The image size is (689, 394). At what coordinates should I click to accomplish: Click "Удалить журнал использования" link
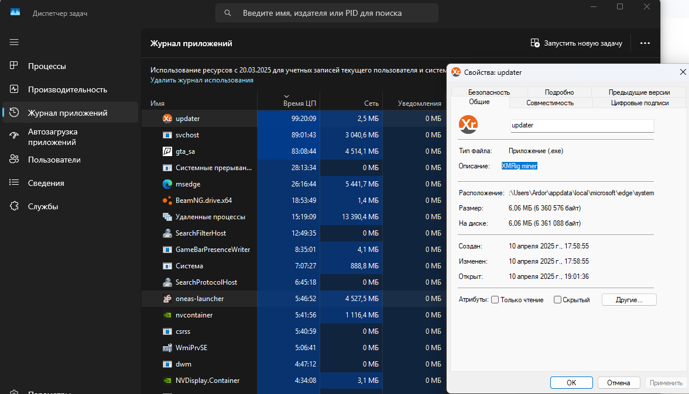click(202, 80)
